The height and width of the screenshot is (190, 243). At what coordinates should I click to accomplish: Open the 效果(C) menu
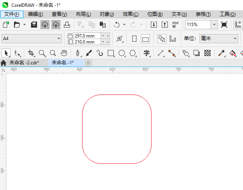(130, 14)
